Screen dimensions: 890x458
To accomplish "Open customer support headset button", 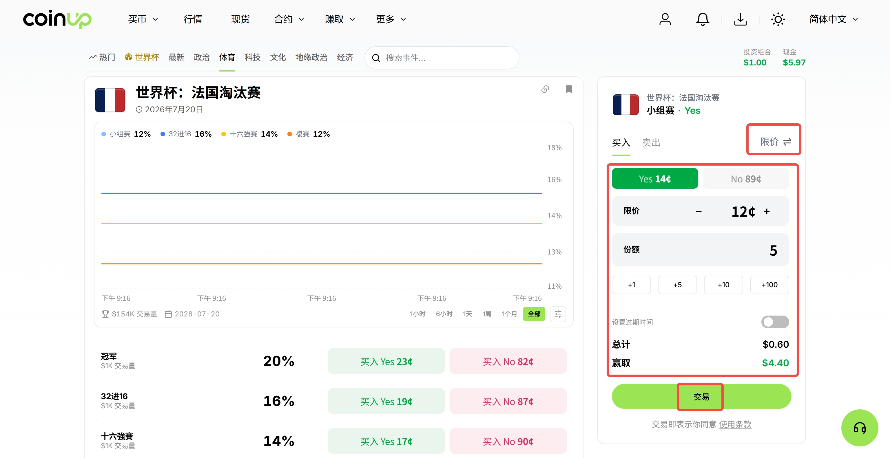I will [x=859, y=428].
